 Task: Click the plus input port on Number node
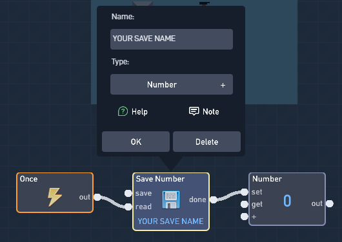click(x=245, y=216)
